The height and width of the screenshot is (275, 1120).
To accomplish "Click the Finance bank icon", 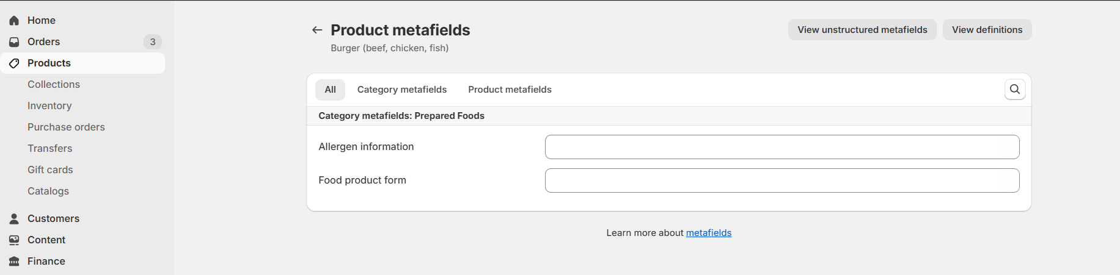I will coord(14,262).
